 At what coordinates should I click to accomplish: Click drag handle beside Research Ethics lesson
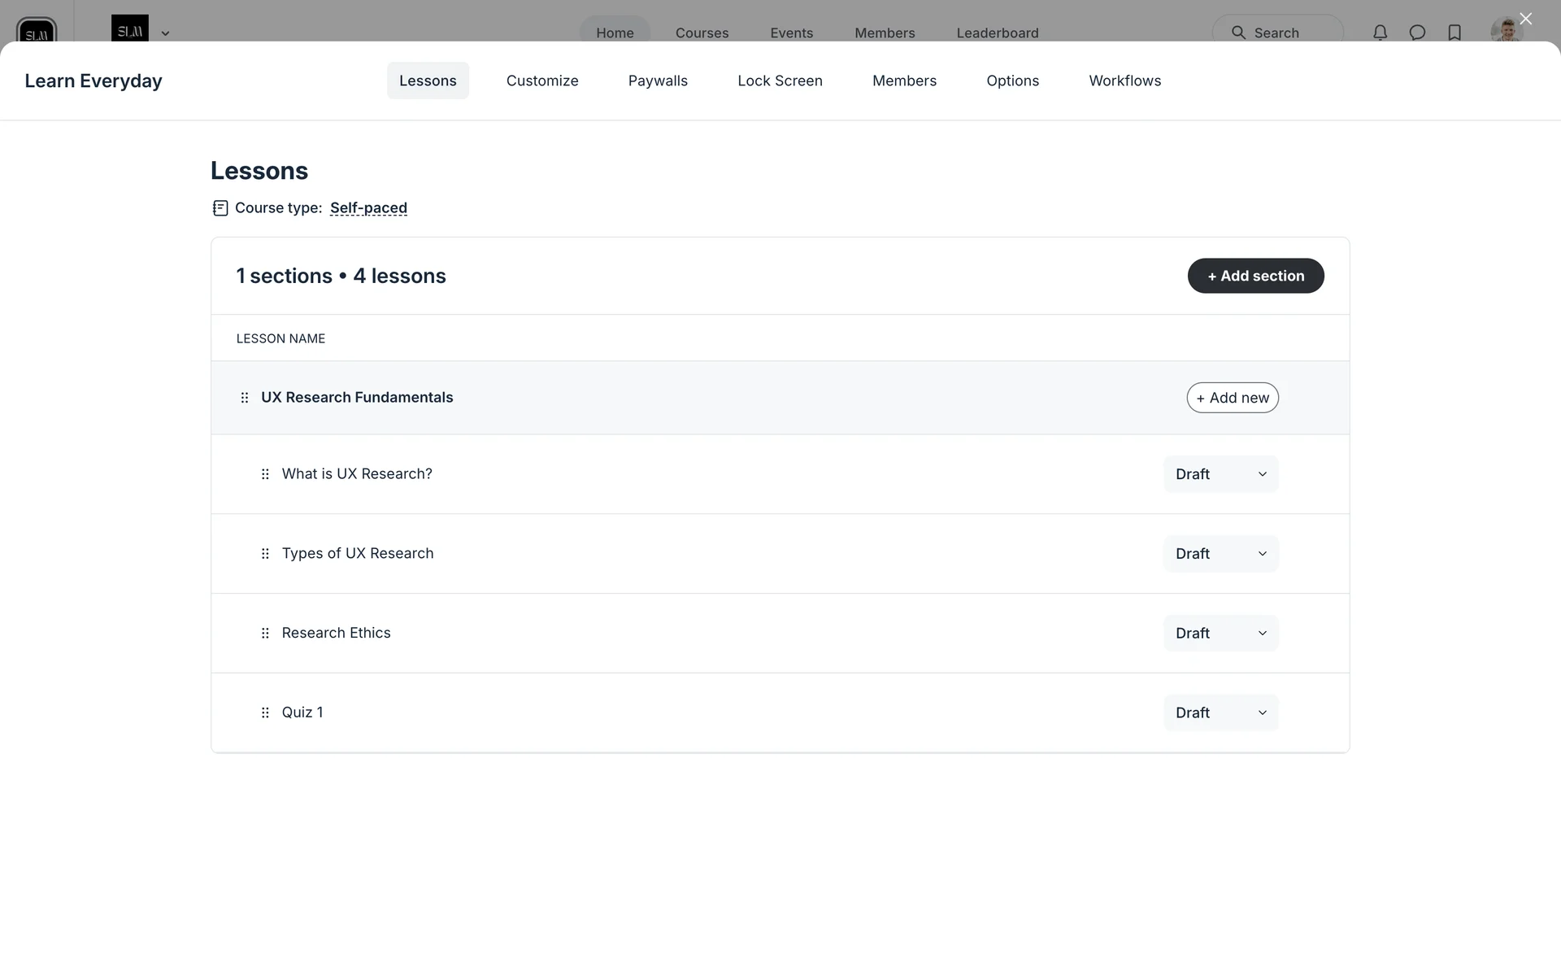265,633
